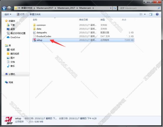Open the common folder
Viewport: 163px width, 127px height.
coord(41,25)
